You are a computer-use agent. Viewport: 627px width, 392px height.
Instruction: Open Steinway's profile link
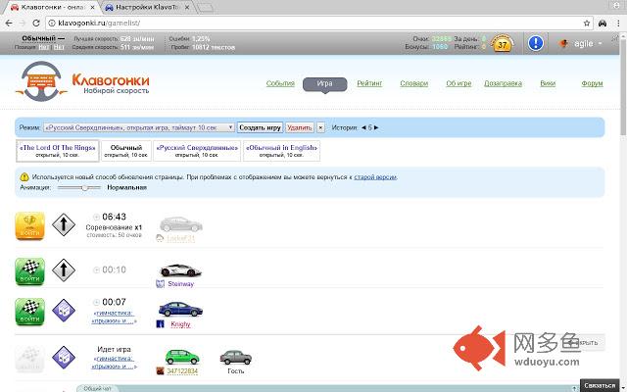click(x=180, y=284)
